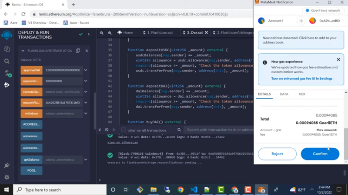Open view on etherscan link

click(123, 143)
